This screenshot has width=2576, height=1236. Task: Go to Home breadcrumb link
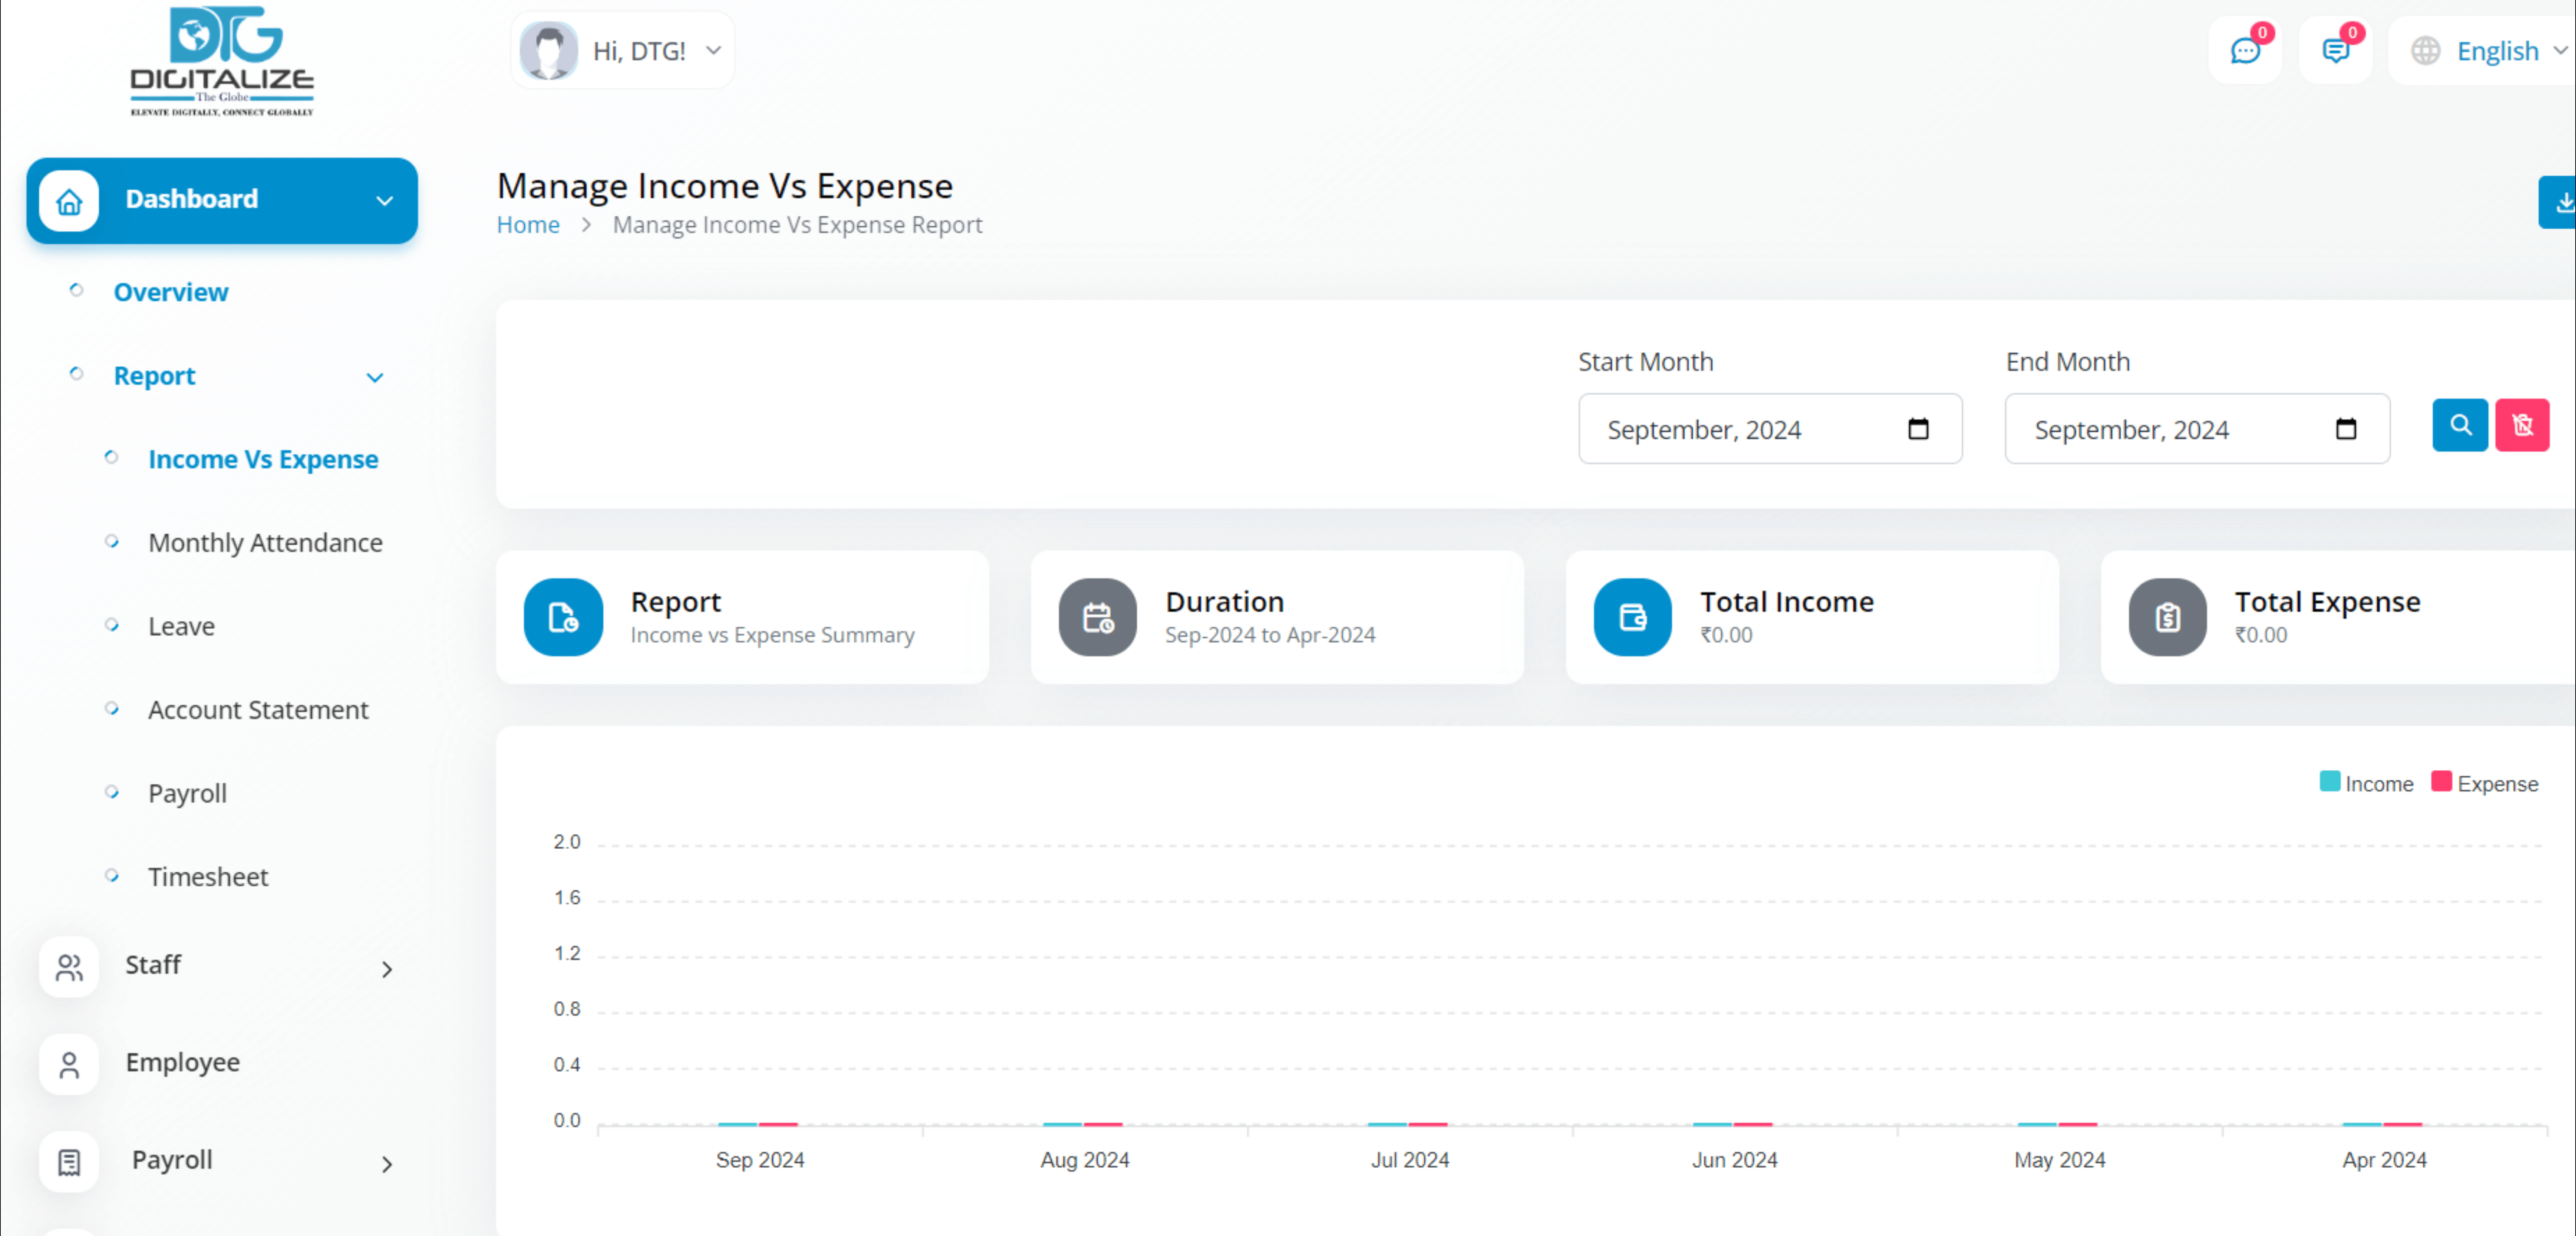[x=528, y=225]
